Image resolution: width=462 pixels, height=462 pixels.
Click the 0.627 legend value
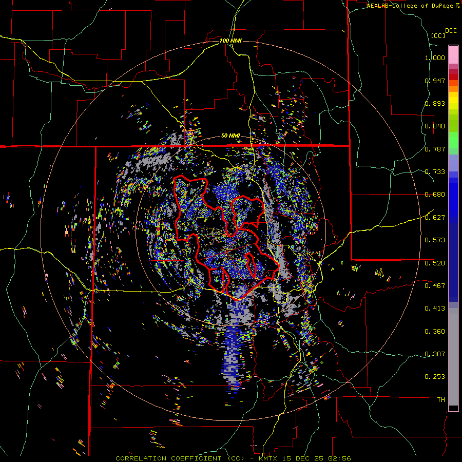(x=435, y=218)
